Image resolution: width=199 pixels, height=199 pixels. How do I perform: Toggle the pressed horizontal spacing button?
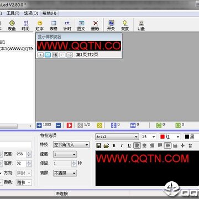click(x=167, y=145)
